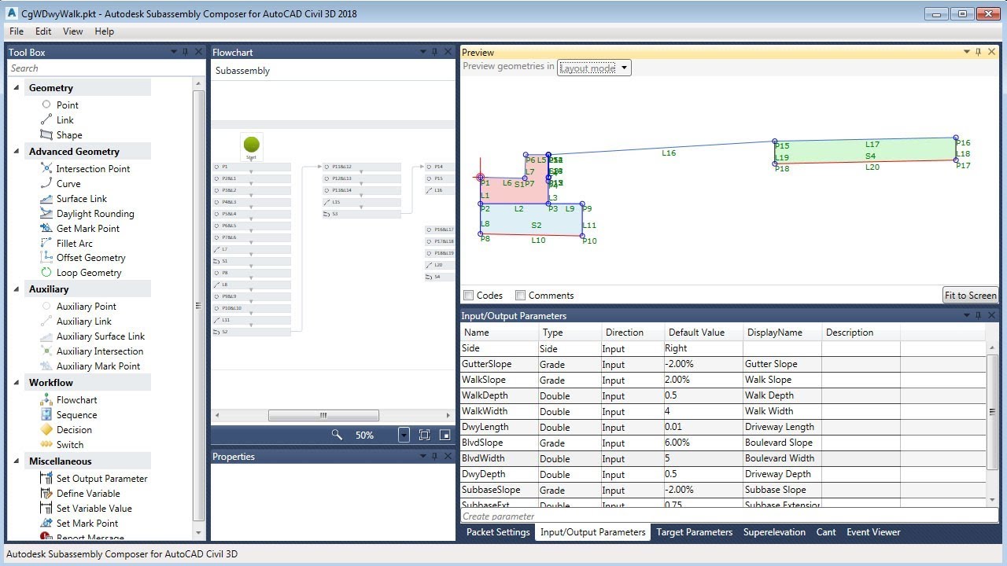The image size is (1007, 566).
Task: Toggle auto-hide pin on Properties panel
Action: (434, 456)
